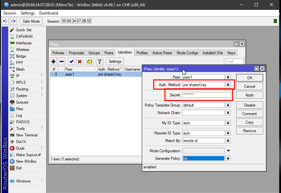Open the Settings menu in menu bar
The width and height of the screenshot is (281, 193).
27,13
